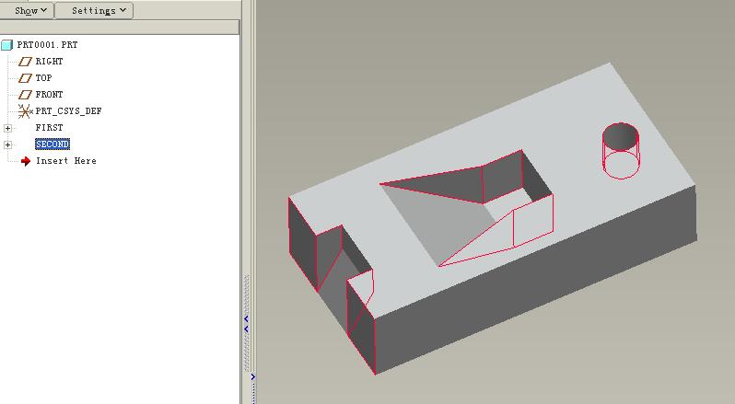
Task: Select the PRT0001.PRT root node text
Action: pyautogui.click(x=47, y=45)
